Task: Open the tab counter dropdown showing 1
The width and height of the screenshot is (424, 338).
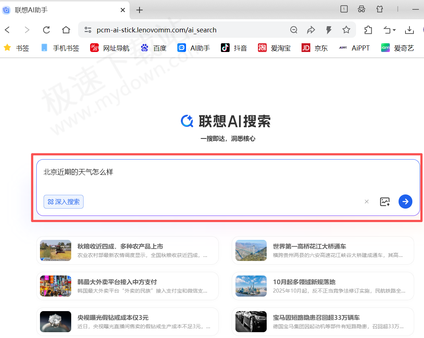Action: pyautogui.click(x=344, y=9)
